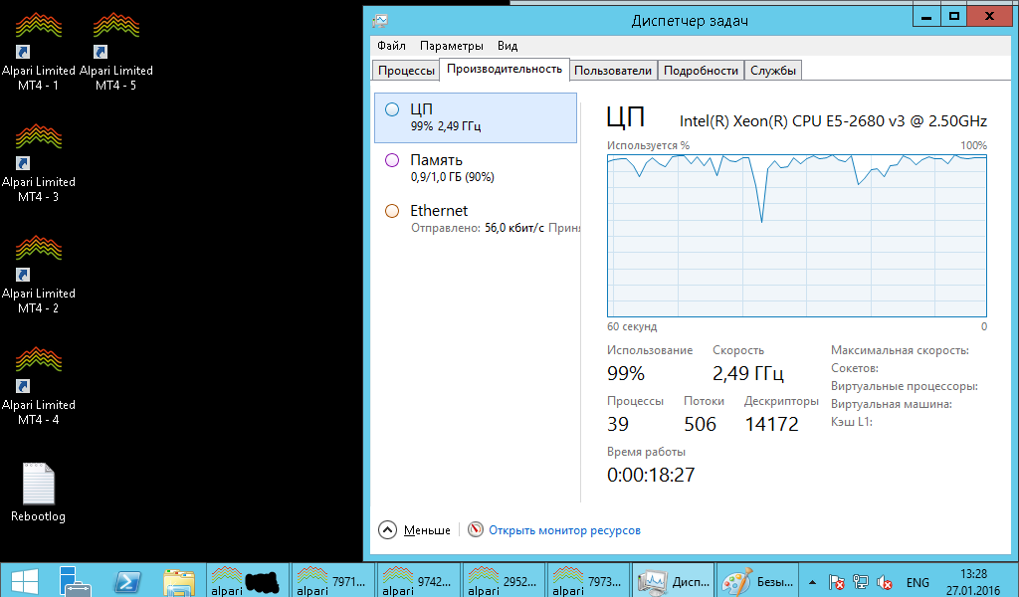Image resolution: width=1019 pixels, height=597 pixels.
Task: Open Alpari Limited MT4 - 2 desktop shortcut
Action: click(39, 276)
